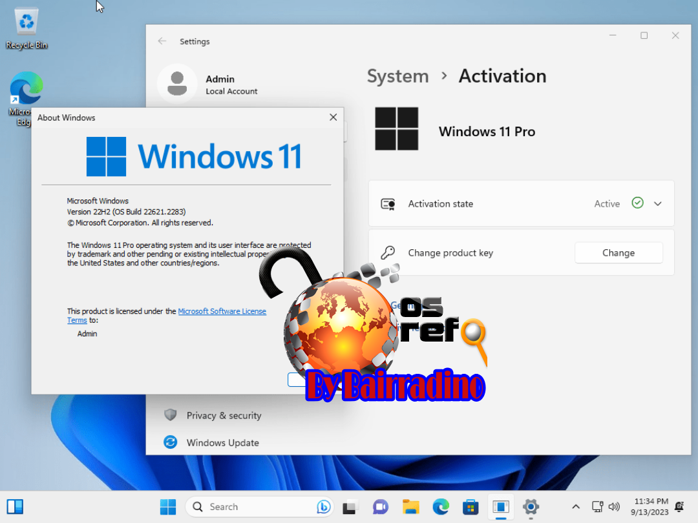
Task: Select the winver app on taskbar
Action: 501,507
